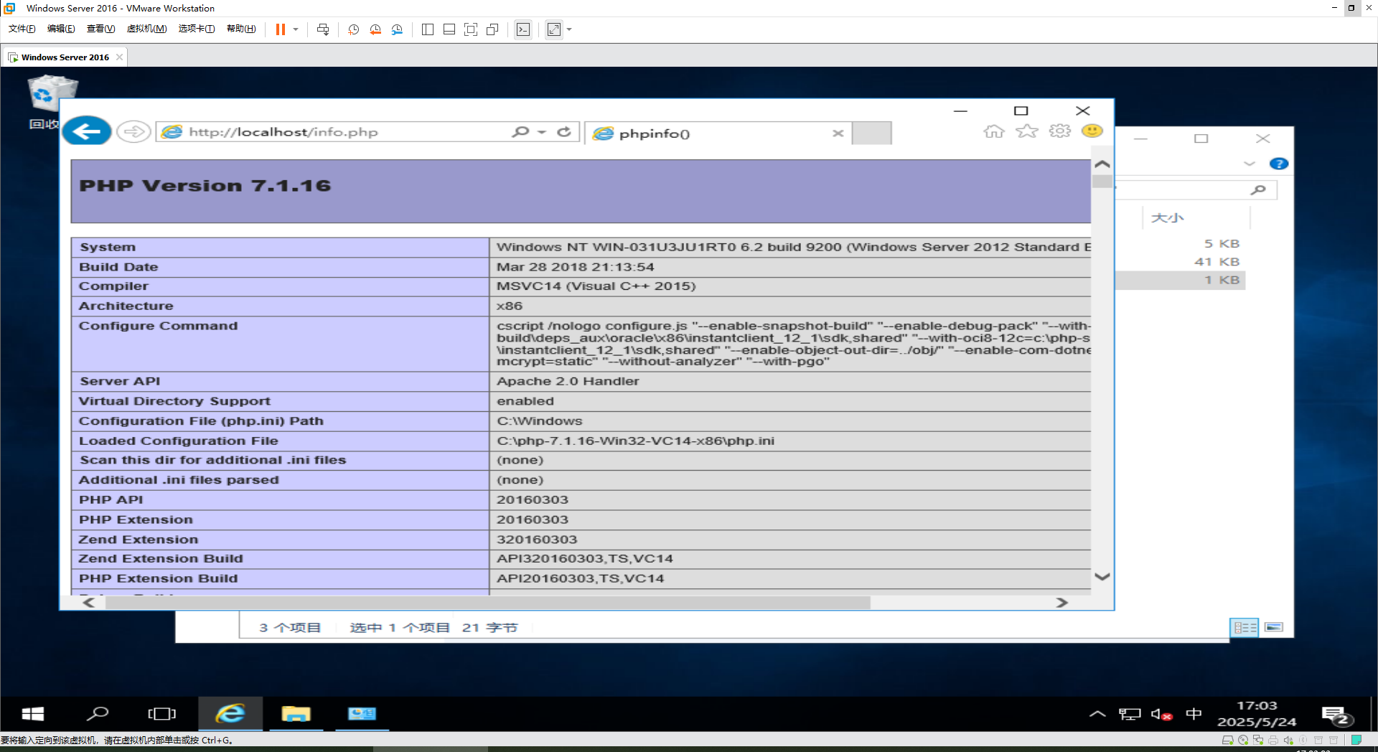Click the IE forward navigation arrow
1378x752 pixels.
(x=133, y=132)
